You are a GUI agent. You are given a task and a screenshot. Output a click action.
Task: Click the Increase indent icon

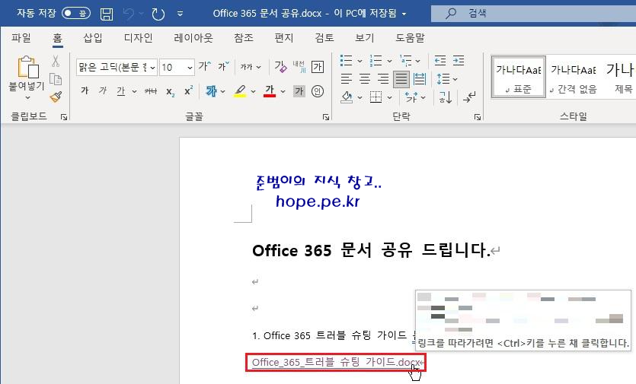pos(459,61)
